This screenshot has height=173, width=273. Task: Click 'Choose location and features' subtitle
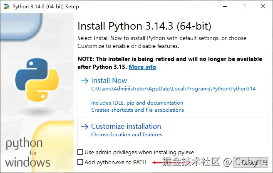[x=127, y=135]
